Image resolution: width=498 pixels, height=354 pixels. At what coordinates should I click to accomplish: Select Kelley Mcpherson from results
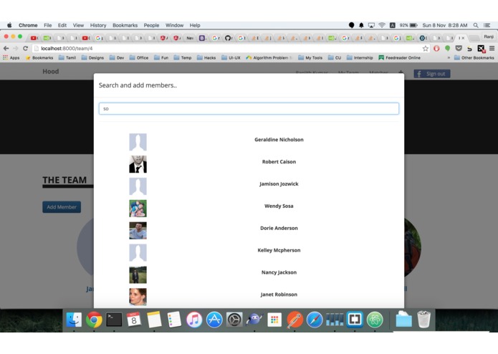279,250
